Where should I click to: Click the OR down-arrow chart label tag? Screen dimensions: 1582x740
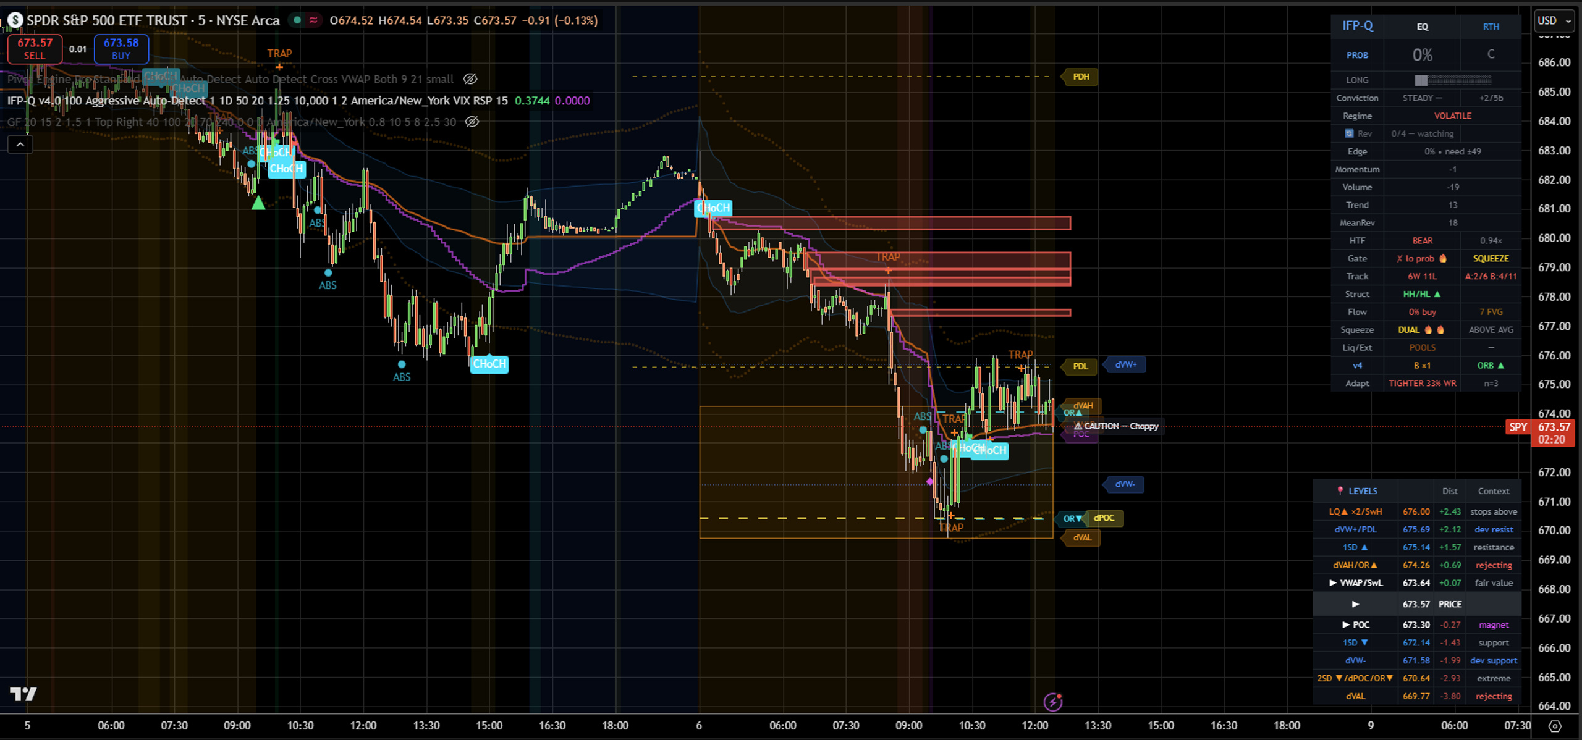tap(1072, 519)
